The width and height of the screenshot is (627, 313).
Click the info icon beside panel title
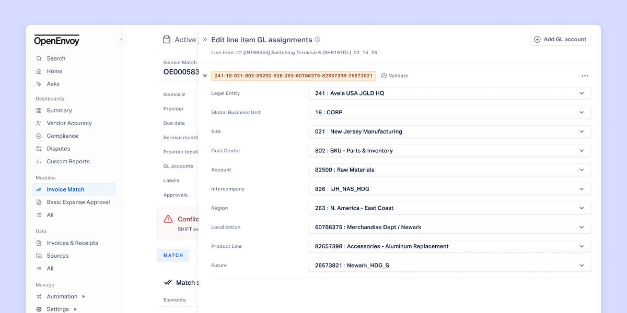[318, 40]
